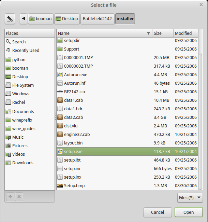Open the Videos folder in Places

[x=30, y=154]
